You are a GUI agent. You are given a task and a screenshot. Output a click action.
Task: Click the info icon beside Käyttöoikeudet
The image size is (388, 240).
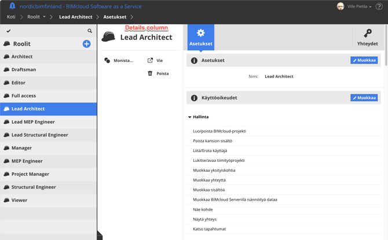pos(194,98)
